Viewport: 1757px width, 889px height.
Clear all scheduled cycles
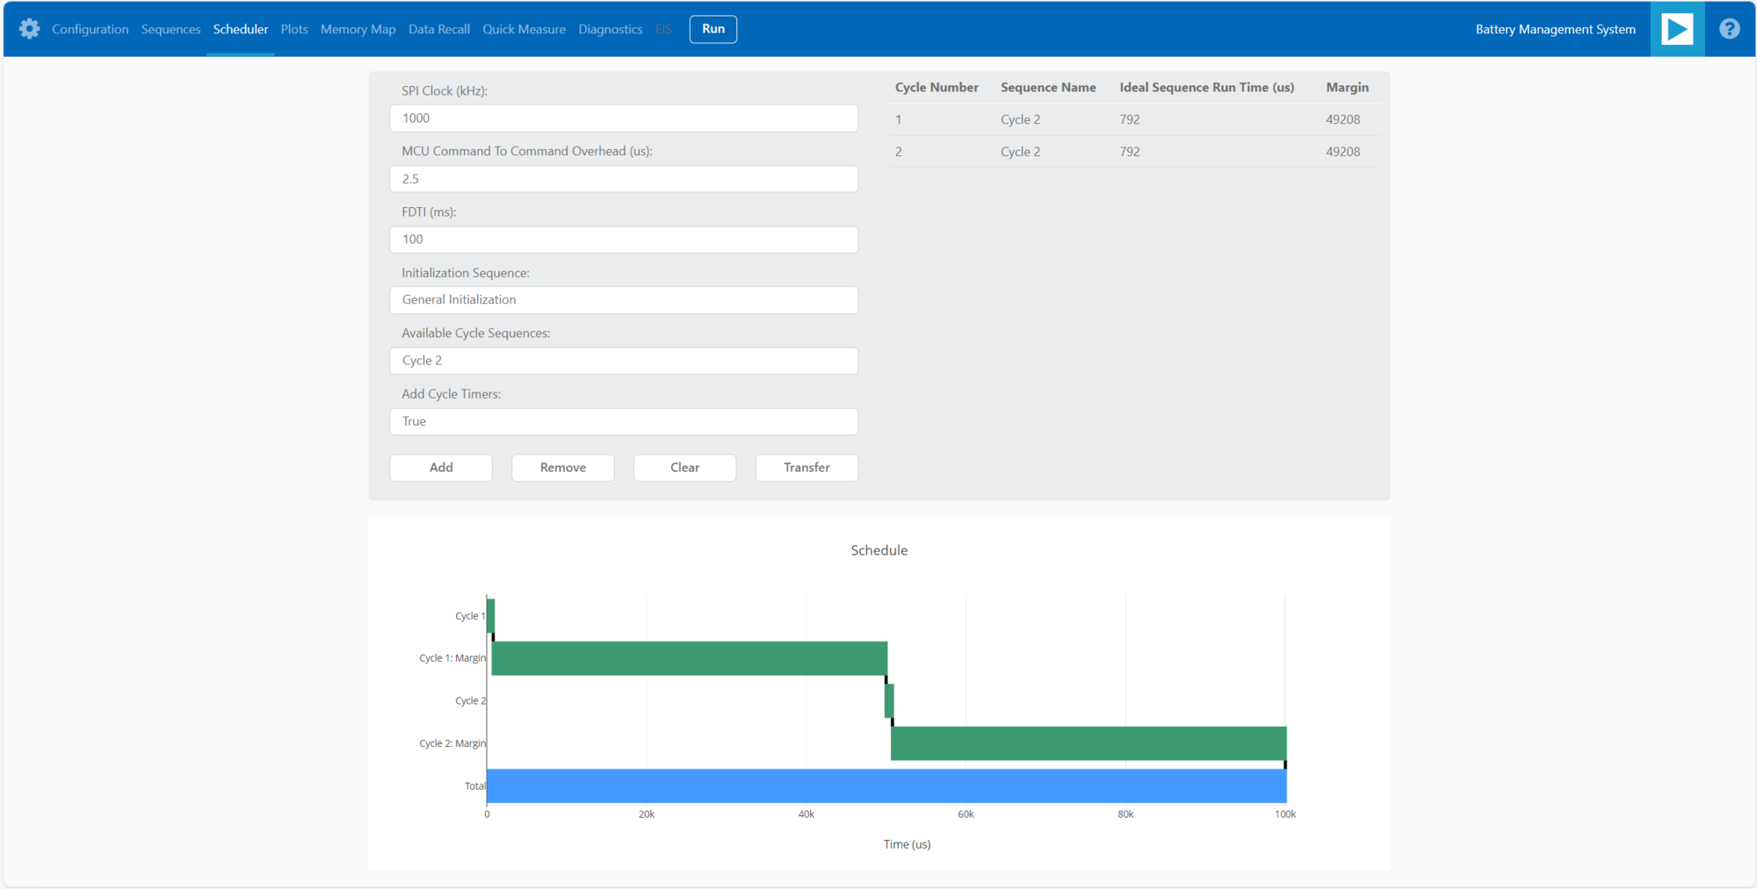click(x=684, y=468)
